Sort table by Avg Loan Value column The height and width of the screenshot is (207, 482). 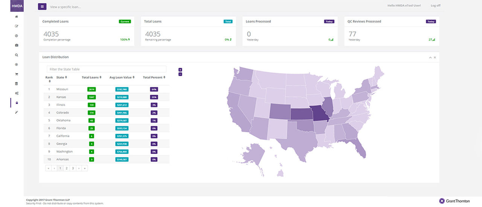point(122,77)
